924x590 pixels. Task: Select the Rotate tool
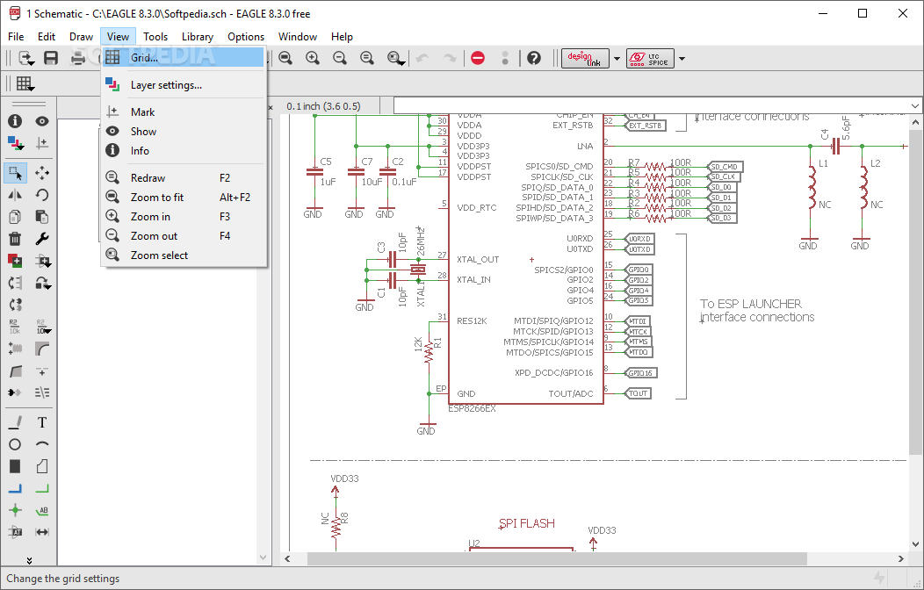tap(42, 195)
